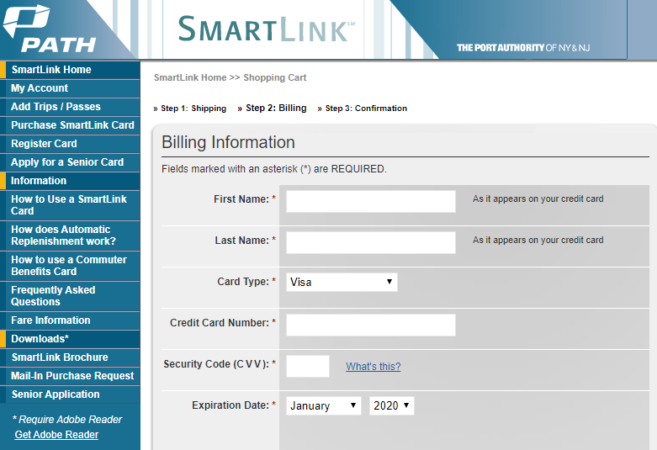The image size is (657, 450).
Task: Click Step 3: Confirmation
Action: [x=366, y=109]
